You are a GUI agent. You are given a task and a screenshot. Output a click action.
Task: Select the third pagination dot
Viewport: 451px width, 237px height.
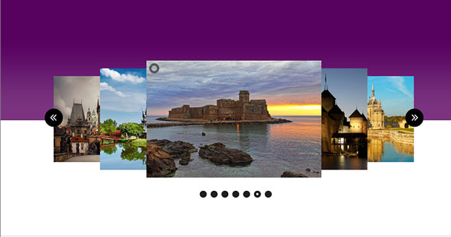click(x=225, y=194)
